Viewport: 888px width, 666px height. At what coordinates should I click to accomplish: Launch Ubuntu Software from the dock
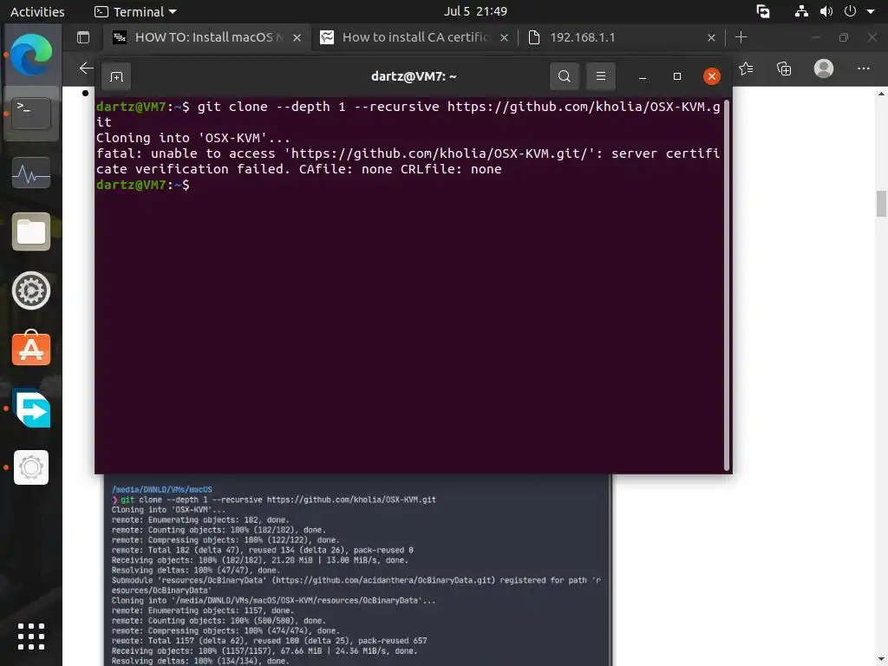[x=31, y=349]
